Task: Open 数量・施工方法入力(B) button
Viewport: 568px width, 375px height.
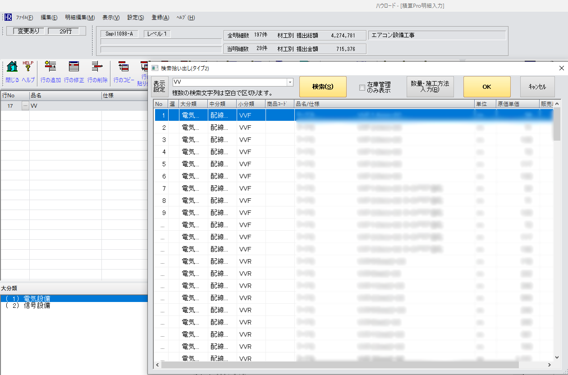Action: pos(430,87)
